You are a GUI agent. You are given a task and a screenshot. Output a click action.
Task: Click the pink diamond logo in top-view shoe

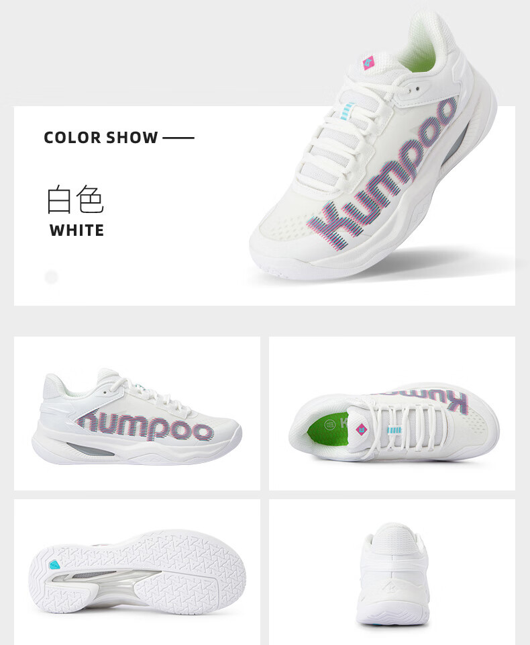pos(362,429)
